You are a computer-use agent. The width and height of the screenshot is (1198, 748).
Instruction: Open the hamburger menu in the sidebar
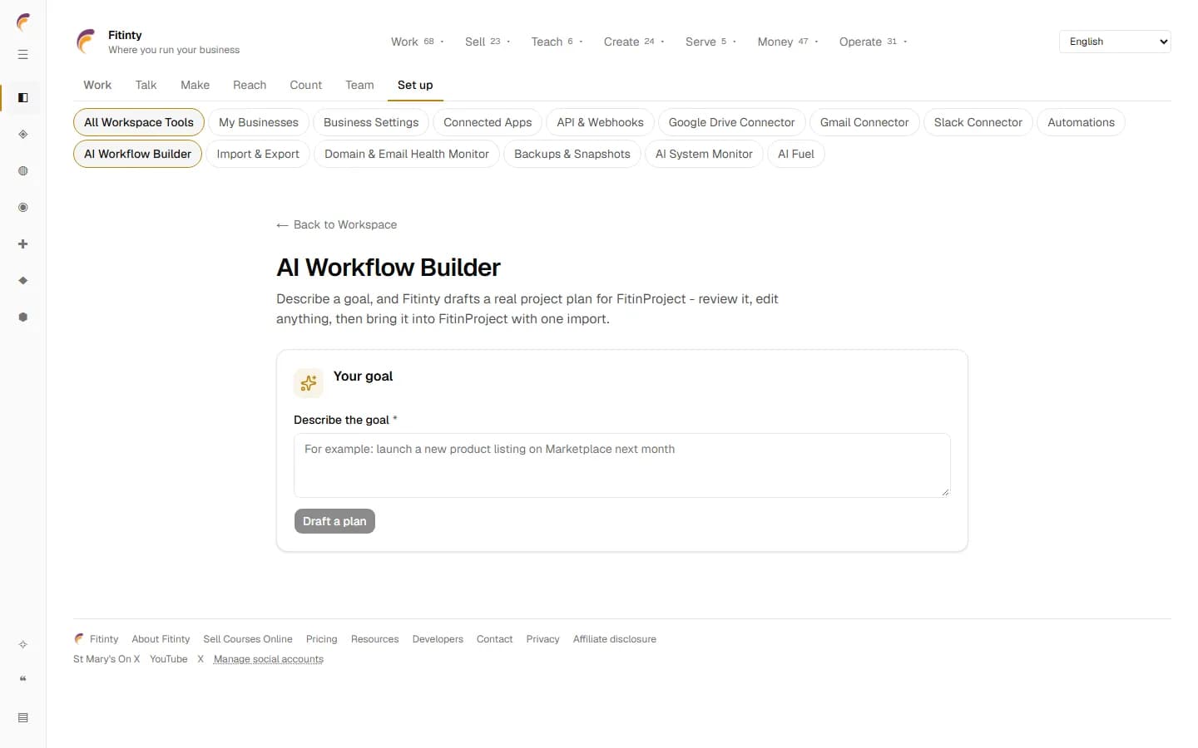click(23, 55)
